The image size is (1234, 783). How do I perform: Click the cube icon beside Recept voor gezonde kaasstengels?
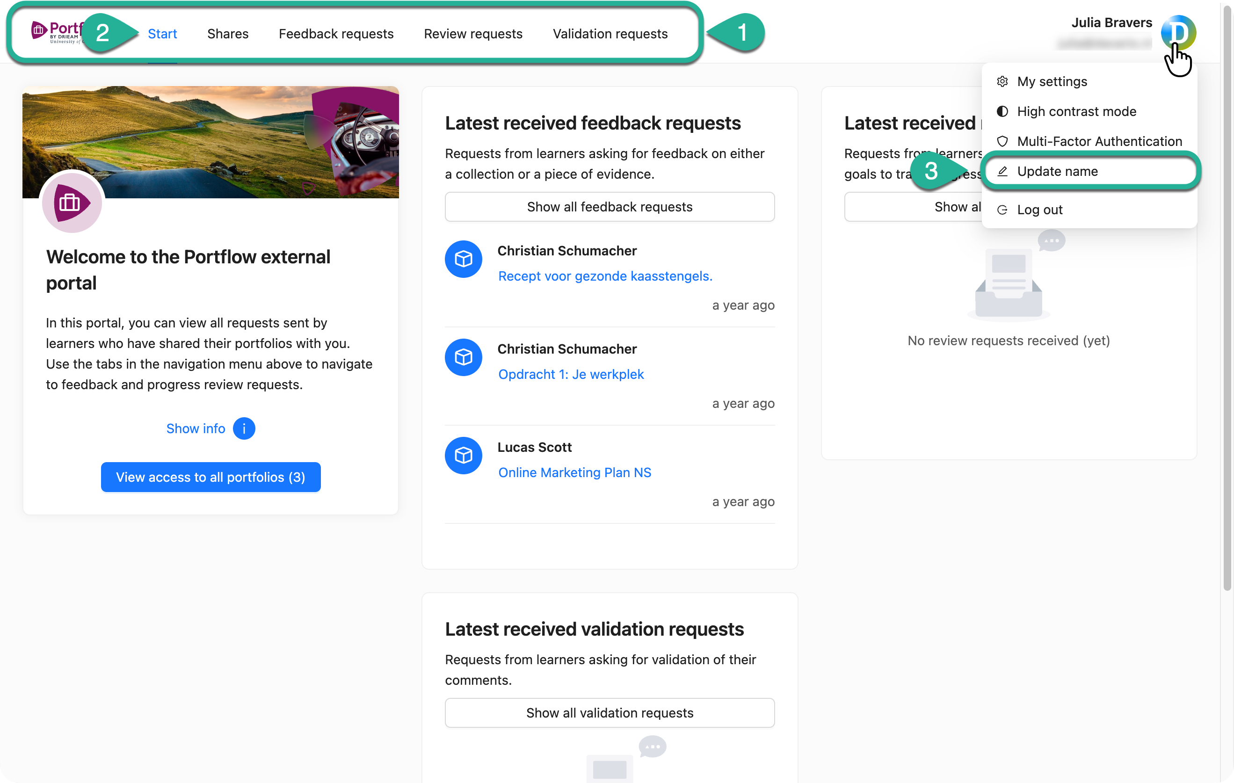coord(463,259)
